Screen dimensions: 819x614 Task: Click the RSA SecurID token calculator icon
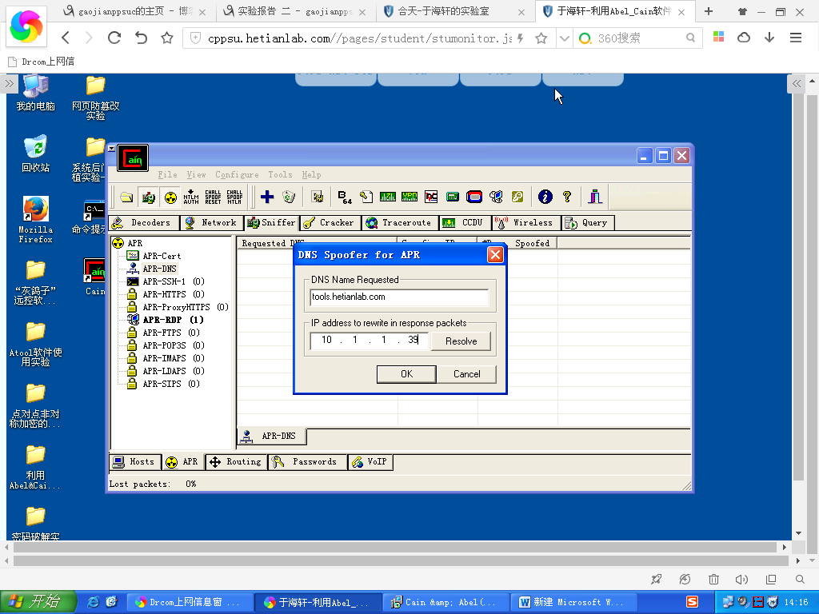pyautogui.click(x=474, y=197)
